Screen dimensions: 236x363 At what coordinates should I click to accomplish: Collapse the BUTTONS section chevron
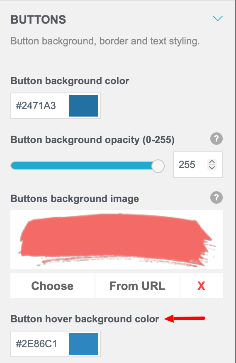pos(218,18)
